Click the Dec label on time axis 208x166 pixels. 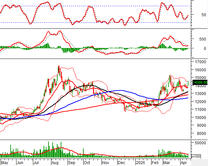(122, 162)
